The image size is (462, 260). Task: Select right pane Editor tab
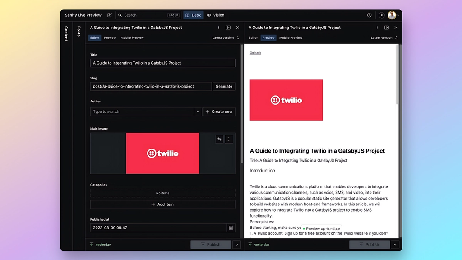[x=253, y=38]
